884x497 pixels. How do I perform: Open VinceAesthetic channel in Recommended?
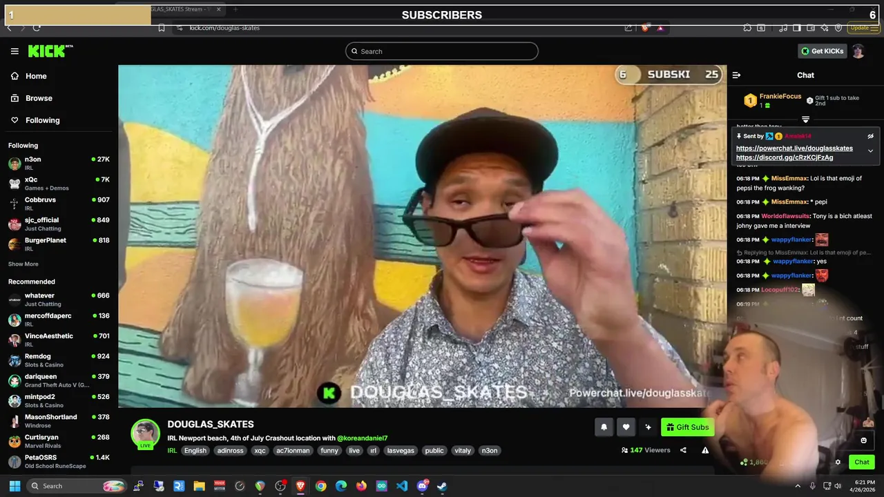tap(59, 340)
